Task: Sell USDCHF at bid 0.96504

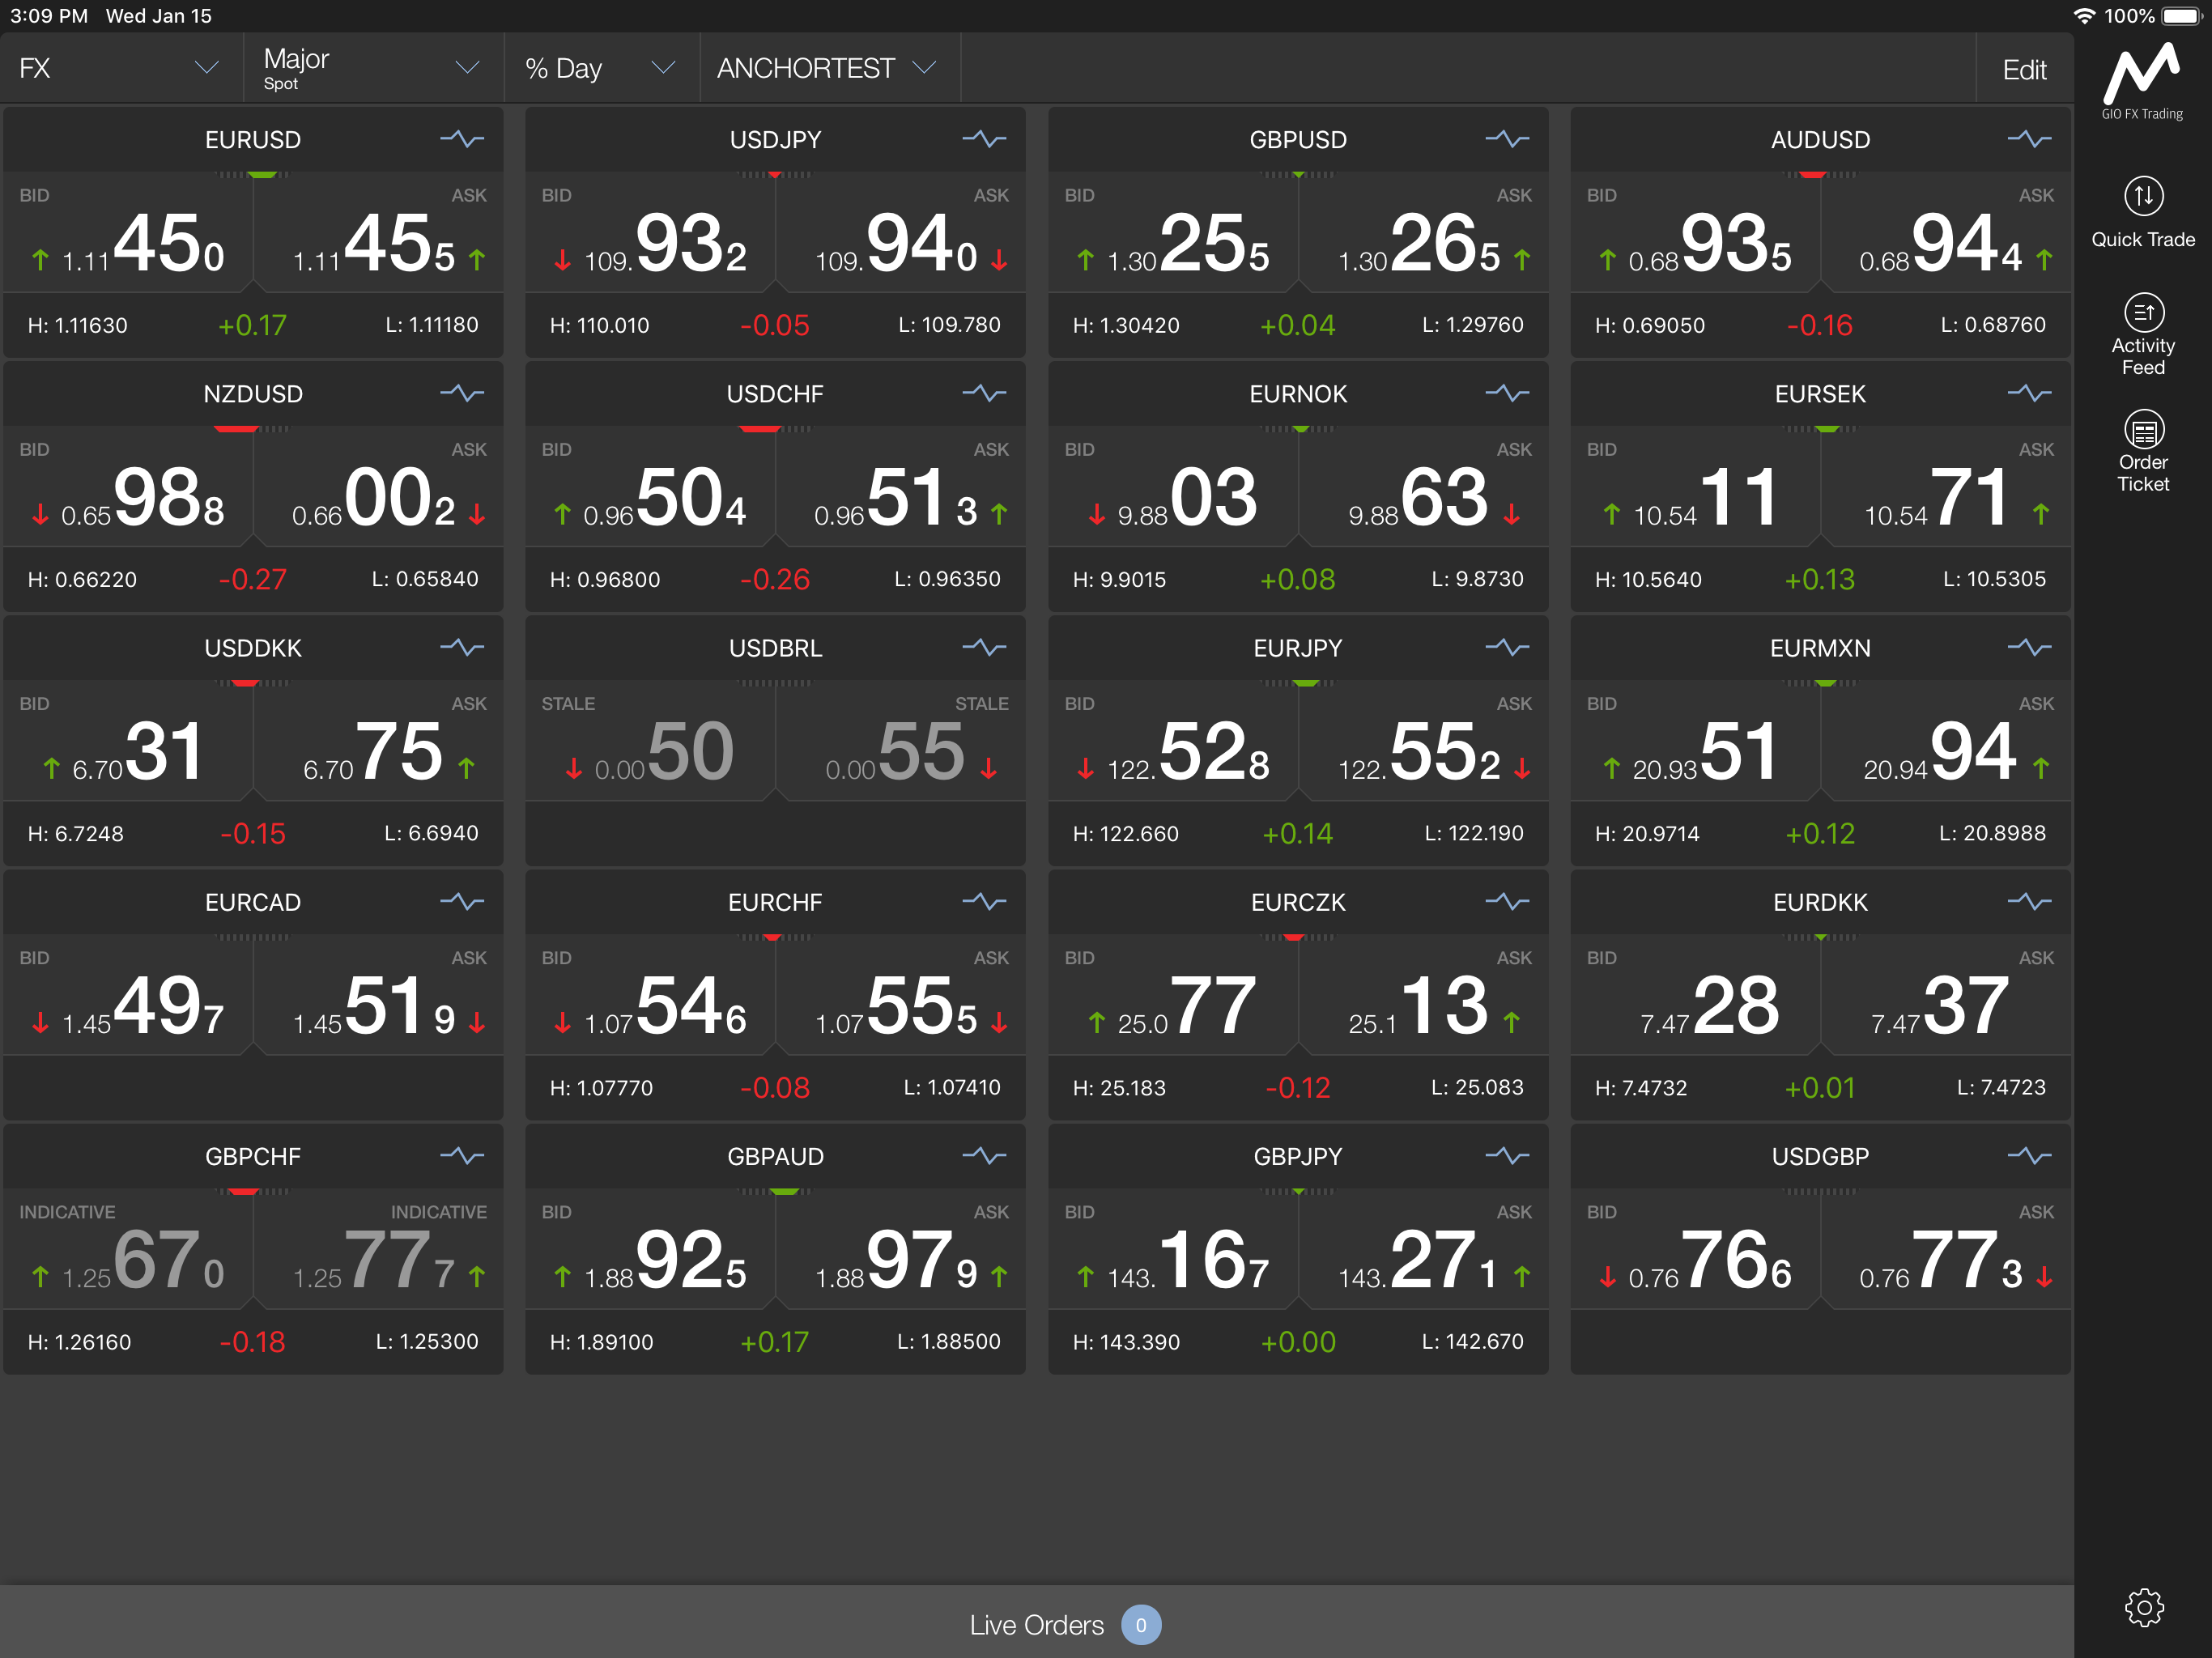Action: (x=650, y=486)
